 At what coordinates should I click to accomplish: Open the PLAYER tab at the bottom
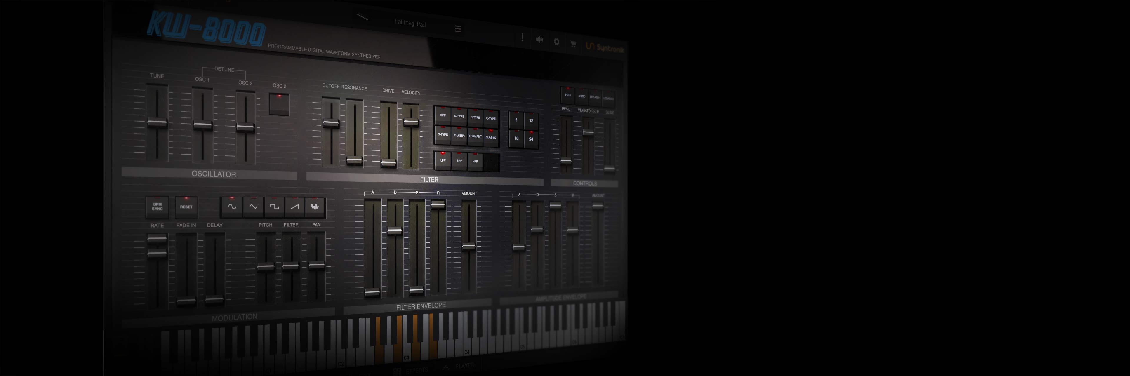click(458, 366)
